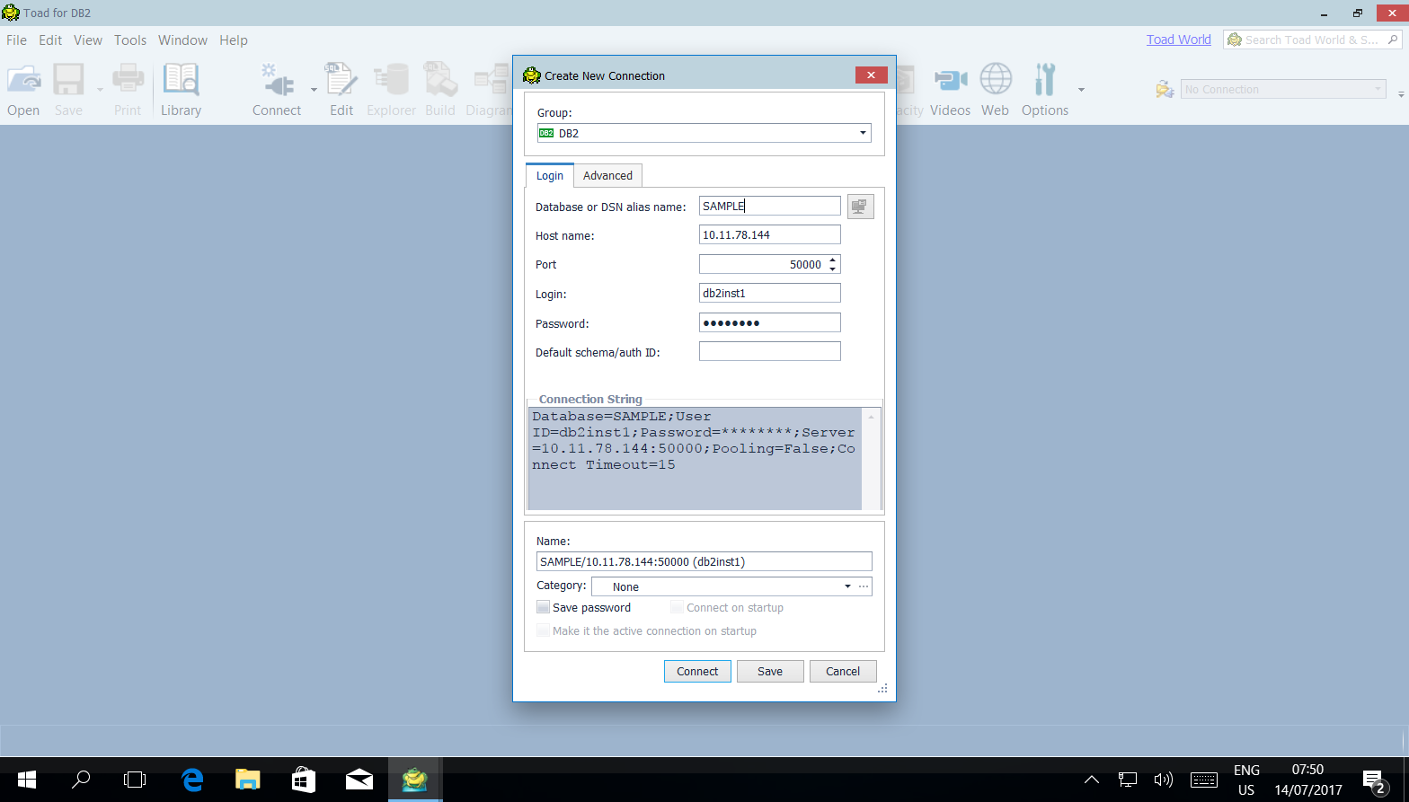This screenshot has width=1409, height=802.
Task: Click the search magnifier in Toad World search
Action: (1394, 40)
